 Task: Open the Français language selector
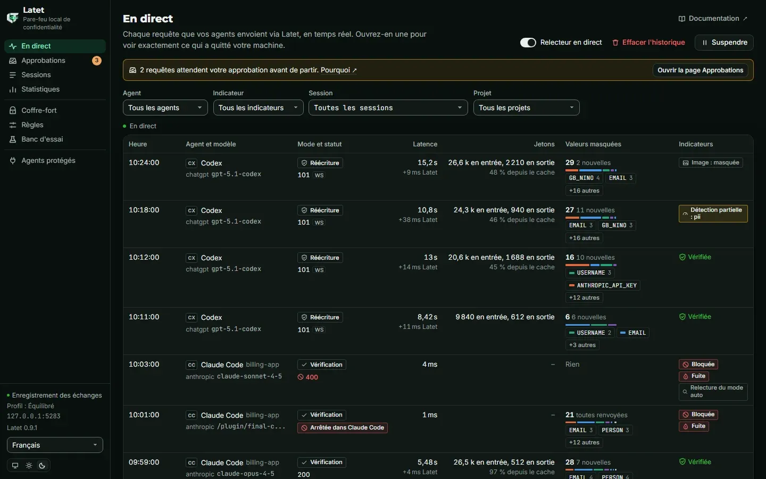[55, 445]
